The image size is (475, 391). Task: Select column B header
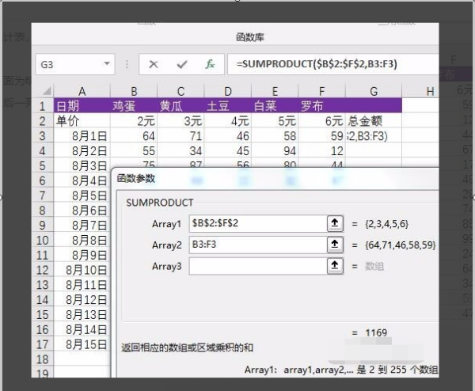pos(134,92)
